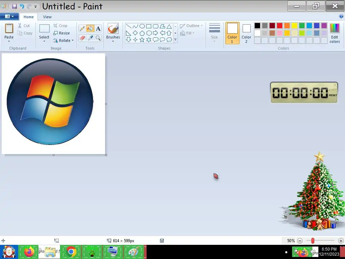Open Google Chrome from the taskbar
Image resolution: width=345 pixels, height=259 pixels.
pyautogui.click(x=71, y=252)
